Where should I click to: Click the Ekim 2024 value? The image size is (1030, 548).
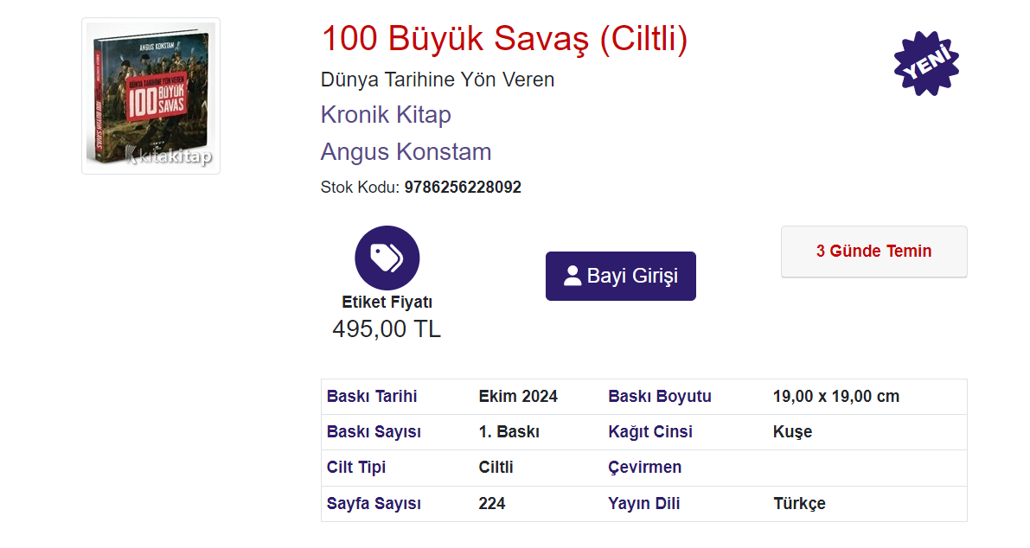[518, 397]
